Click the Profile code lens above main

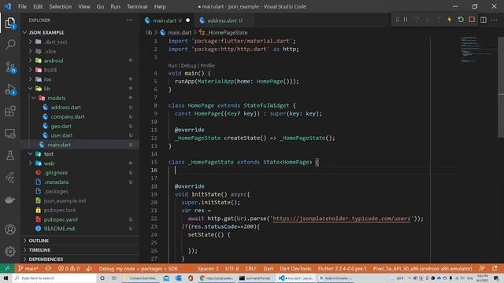coord(207,65)
